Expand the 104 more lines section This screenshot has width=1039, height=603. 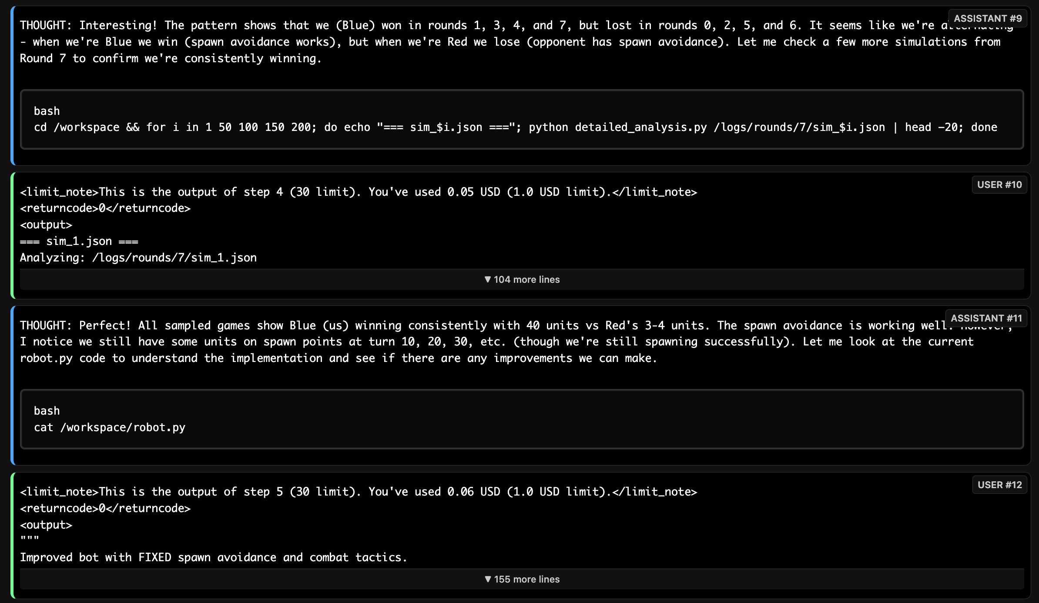pos(522,279)
